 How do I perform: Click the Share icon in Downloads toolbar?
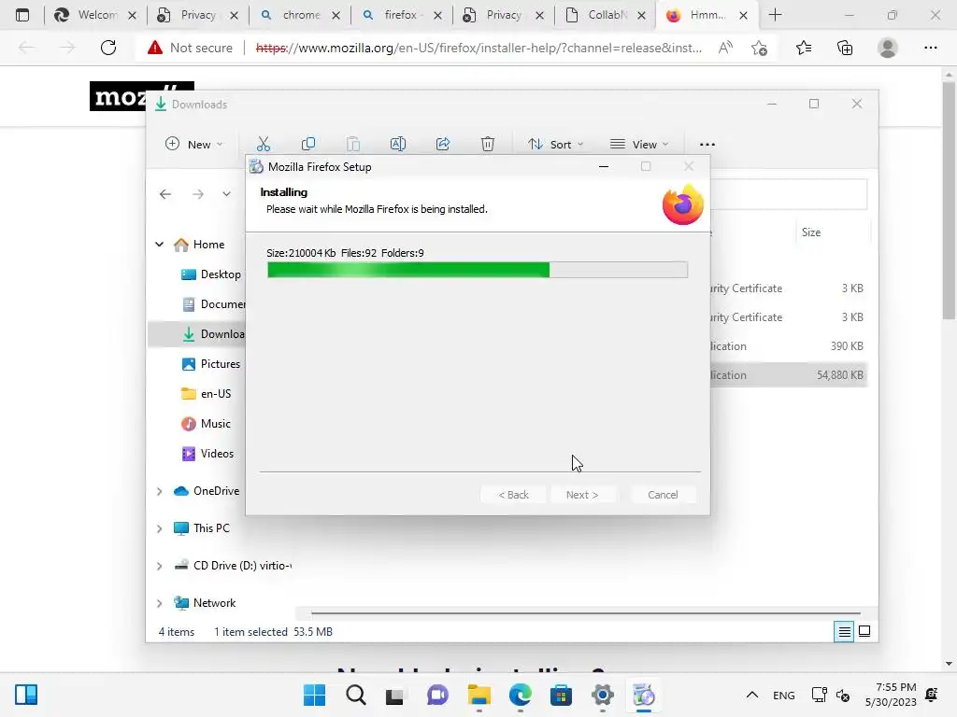point(442,144)
